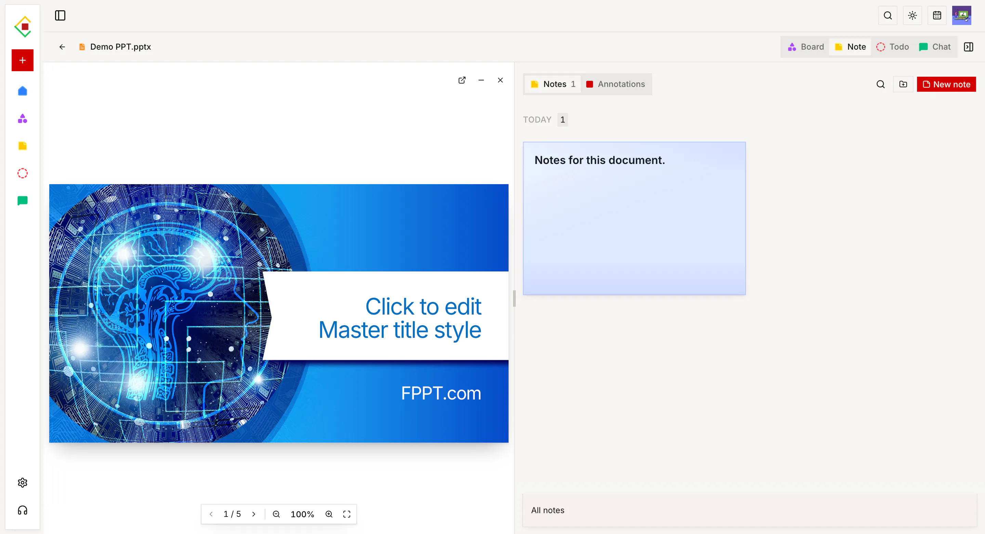985x534 pixels.
Task: Search notes with magnifier icon
Action: coord(881,84)
